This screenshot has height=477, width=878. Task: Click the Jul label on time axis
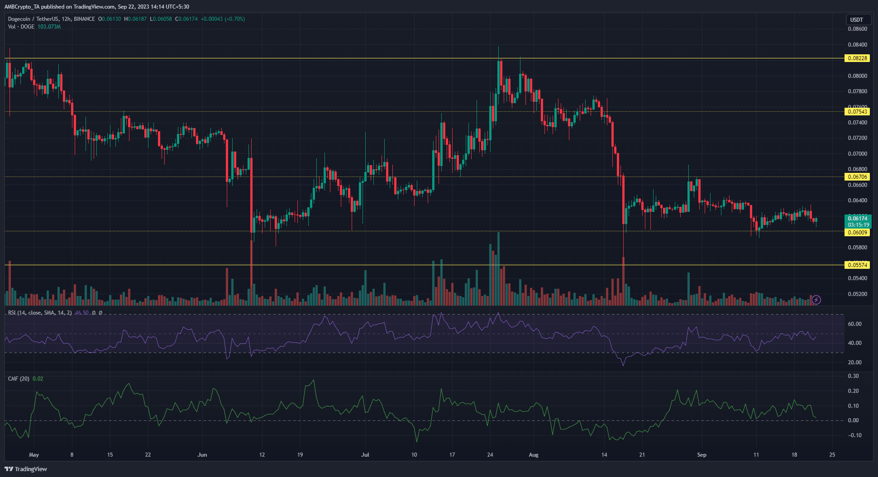tap(365, 455)
